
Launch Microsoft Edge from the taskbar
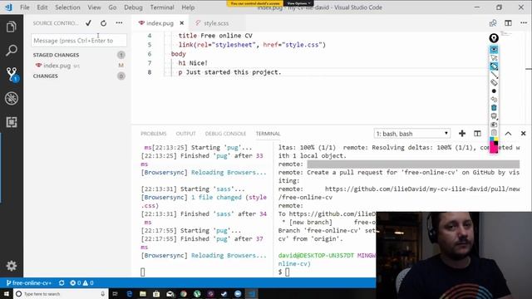click(x=130, y=293)
